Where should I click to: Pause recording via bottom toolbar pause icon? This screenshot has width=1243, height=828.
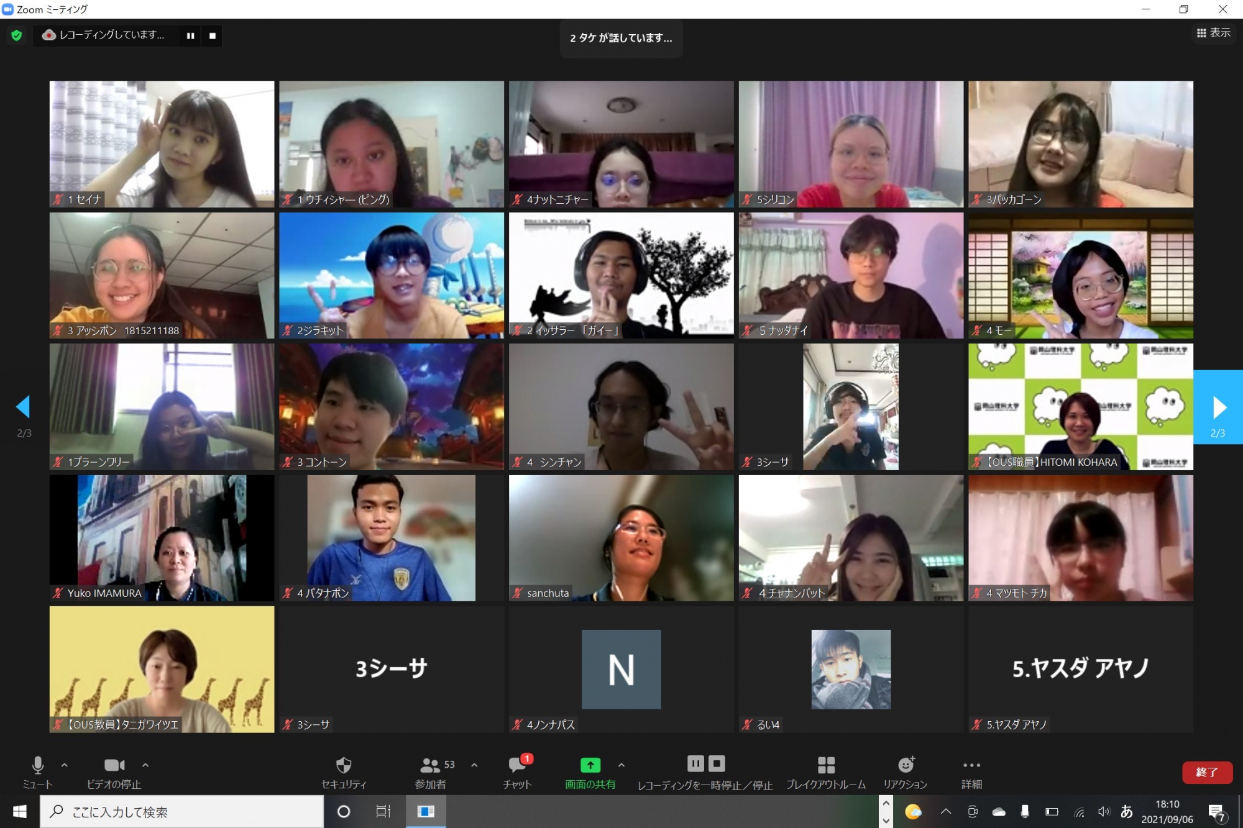pos(695,763)
